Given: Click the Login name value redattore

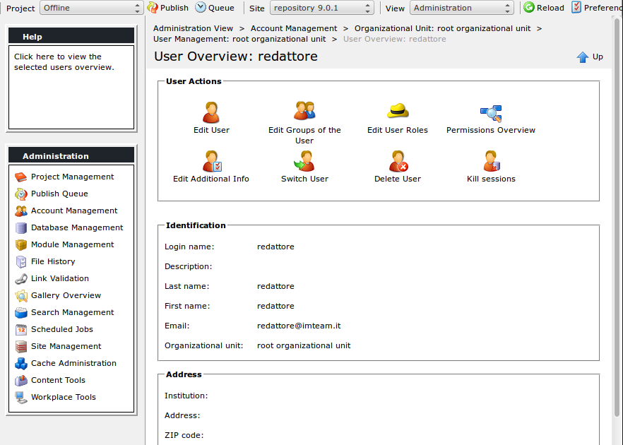Looking at the screenshot, I should pyautogui.click(x=275, y=247).
